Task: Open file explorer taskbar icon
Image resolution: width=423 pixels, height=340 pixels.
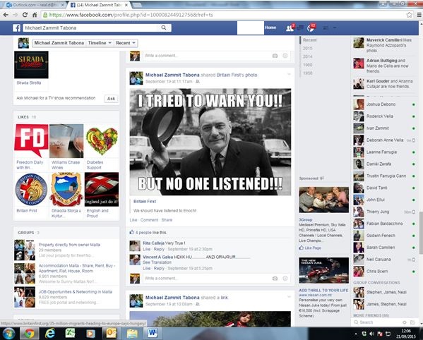Action: (132, 334)
